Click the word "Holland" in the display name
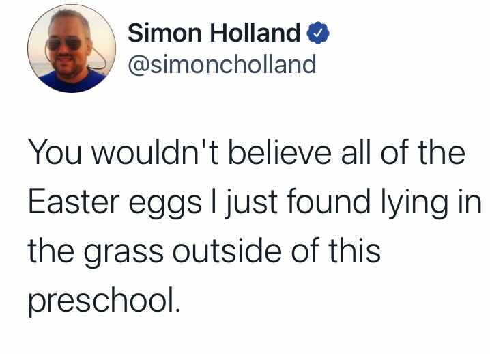 [x=255, y=33]
